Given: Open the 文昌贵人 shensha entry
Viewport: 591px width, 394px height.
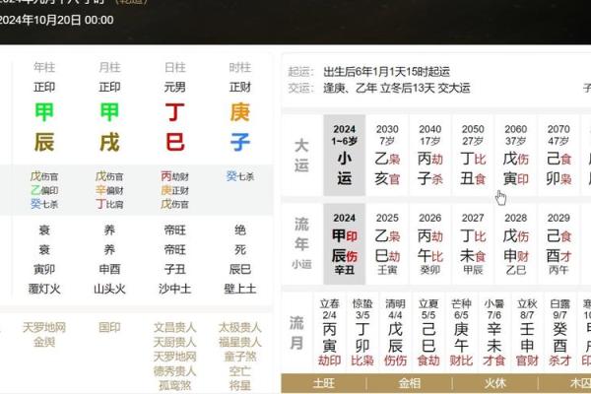Looking at the screenshot, I should pos(174,327).
